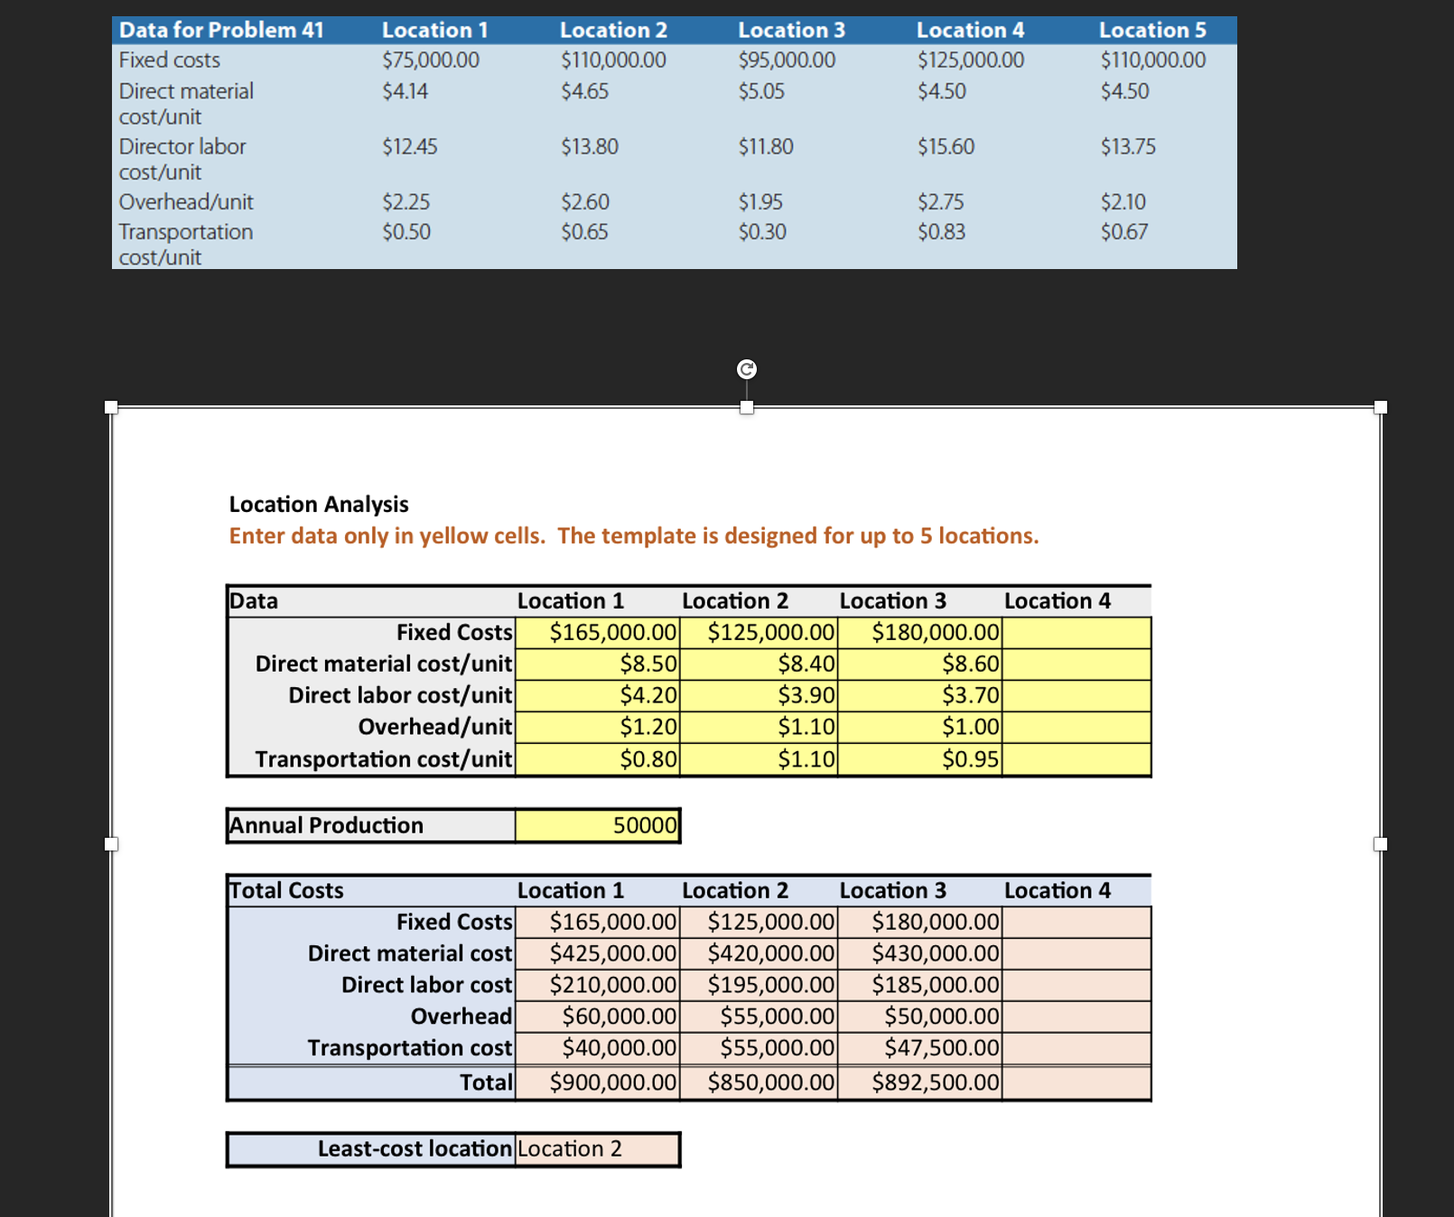1454x1217 pixels.
Task: Click the top-center resize handle
Action: (x=746, y=408)
